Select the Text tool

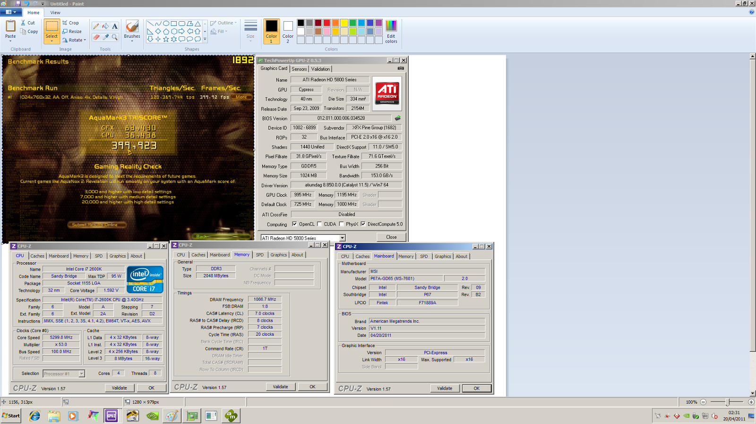[115, 26]
